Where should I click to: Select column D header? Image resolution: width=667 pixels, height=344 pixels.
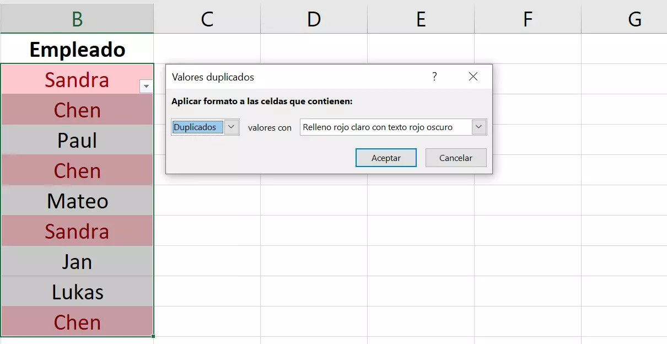click(314, 19)
